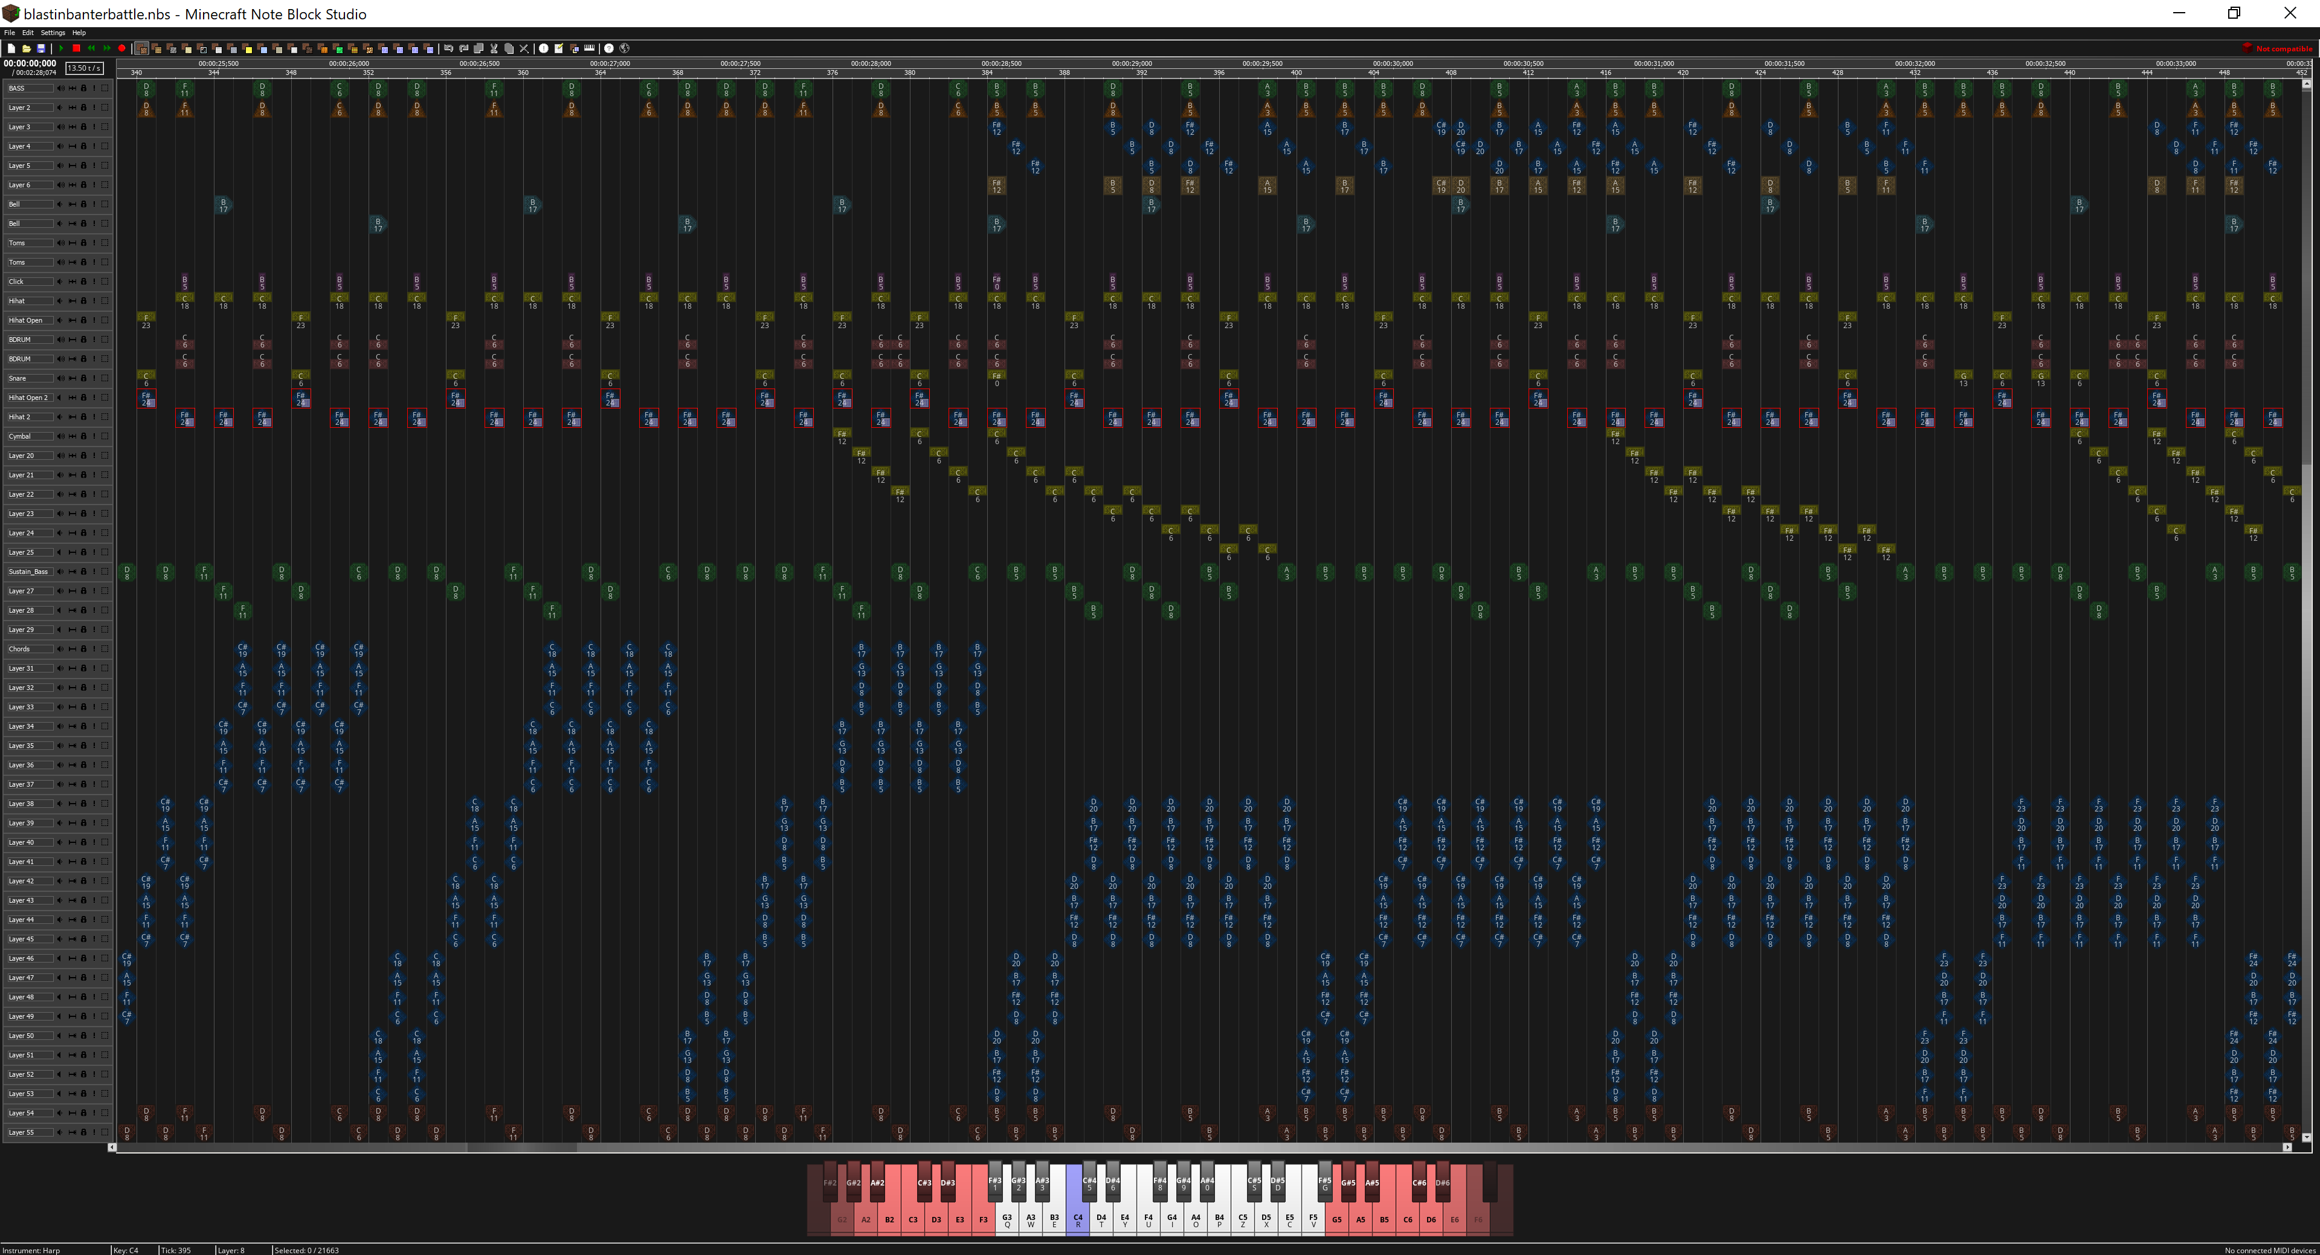The height and width of the screenshot is (1255, 2320).
Task: Click the scissors Cut icon
Action: click(x=494, y=49)
